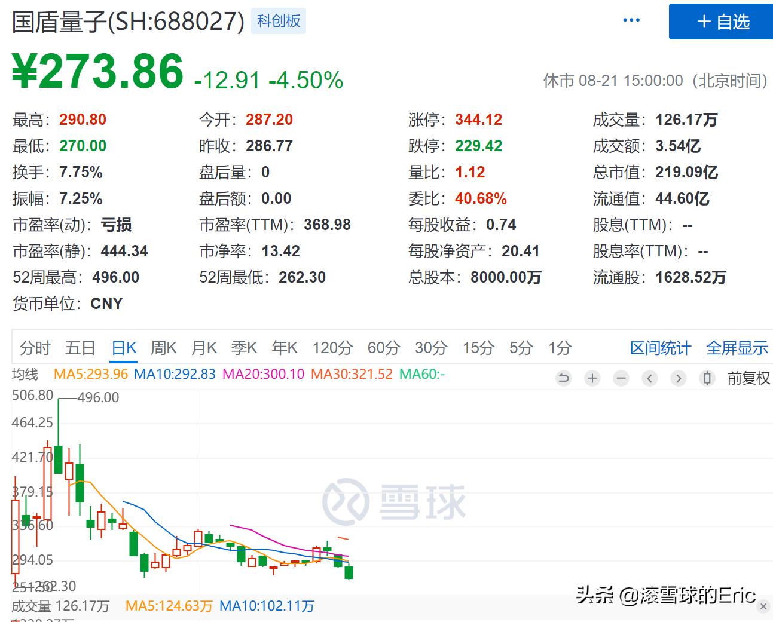The image size is (773, 622).
Task: Open the 区间统计 range statistics tool
Action: pos(659,347)
